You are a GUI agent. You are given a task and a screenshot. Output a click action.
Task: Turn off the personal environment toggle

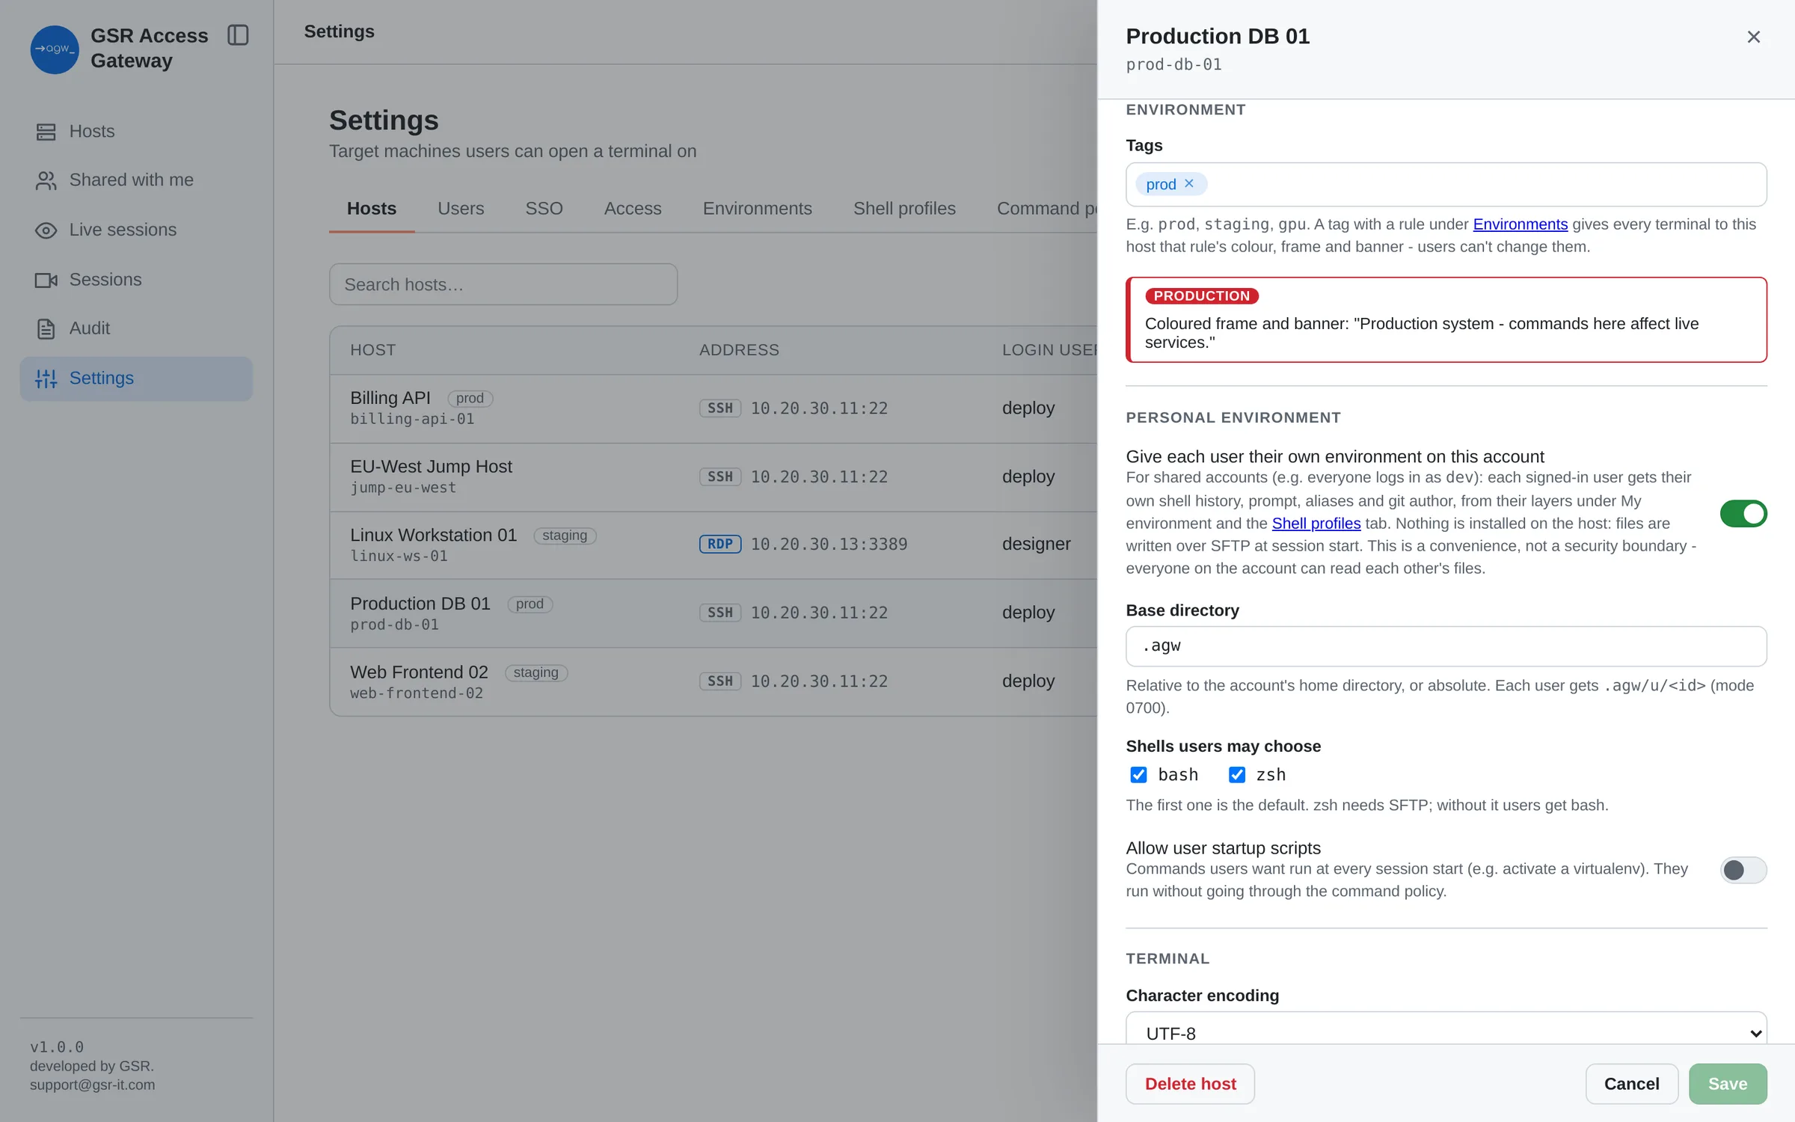point(1743,514)
